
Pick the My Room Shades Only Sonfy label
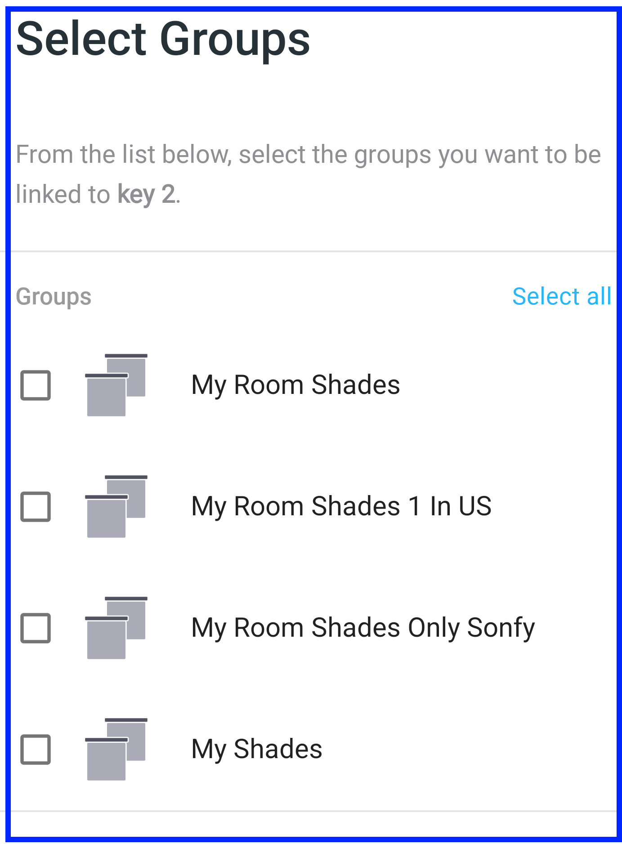363,628
